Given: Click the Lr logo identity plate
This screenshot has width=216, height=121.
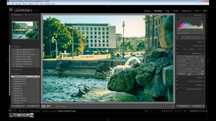Looking at the screenshot, I should point(11,10).
